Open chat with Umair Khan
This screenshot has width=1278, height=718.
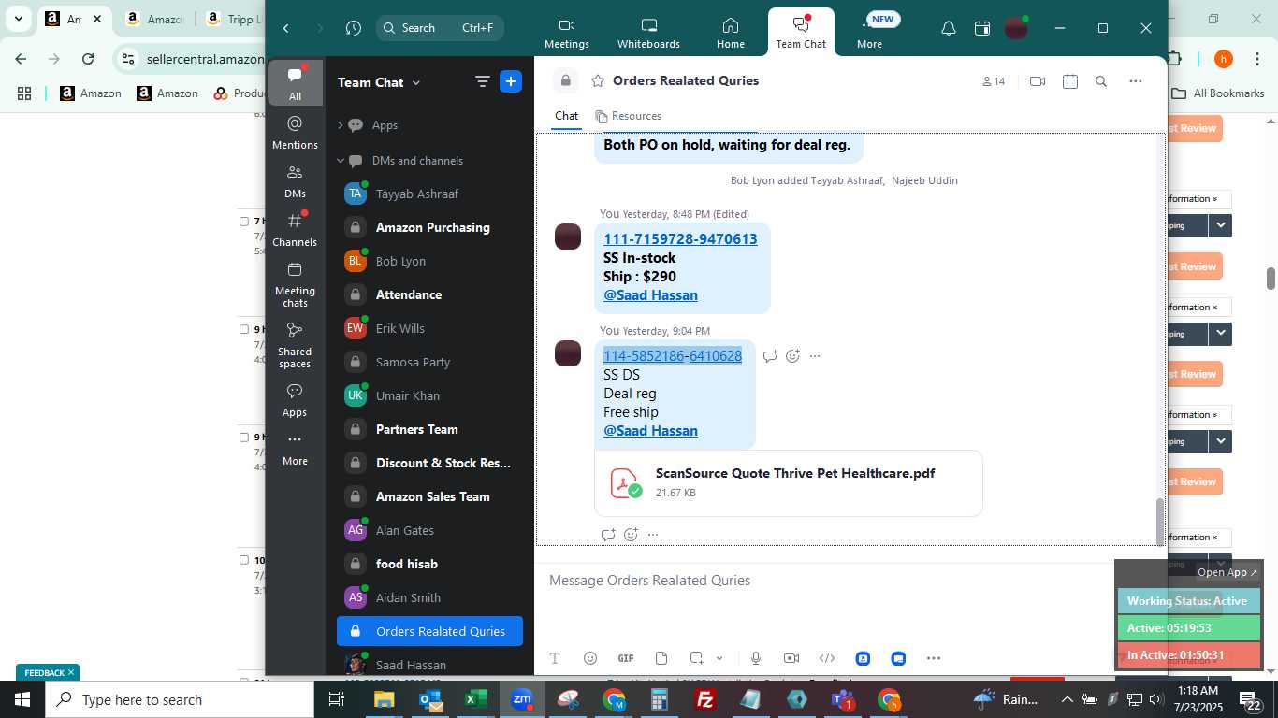(x=429, y=395)
